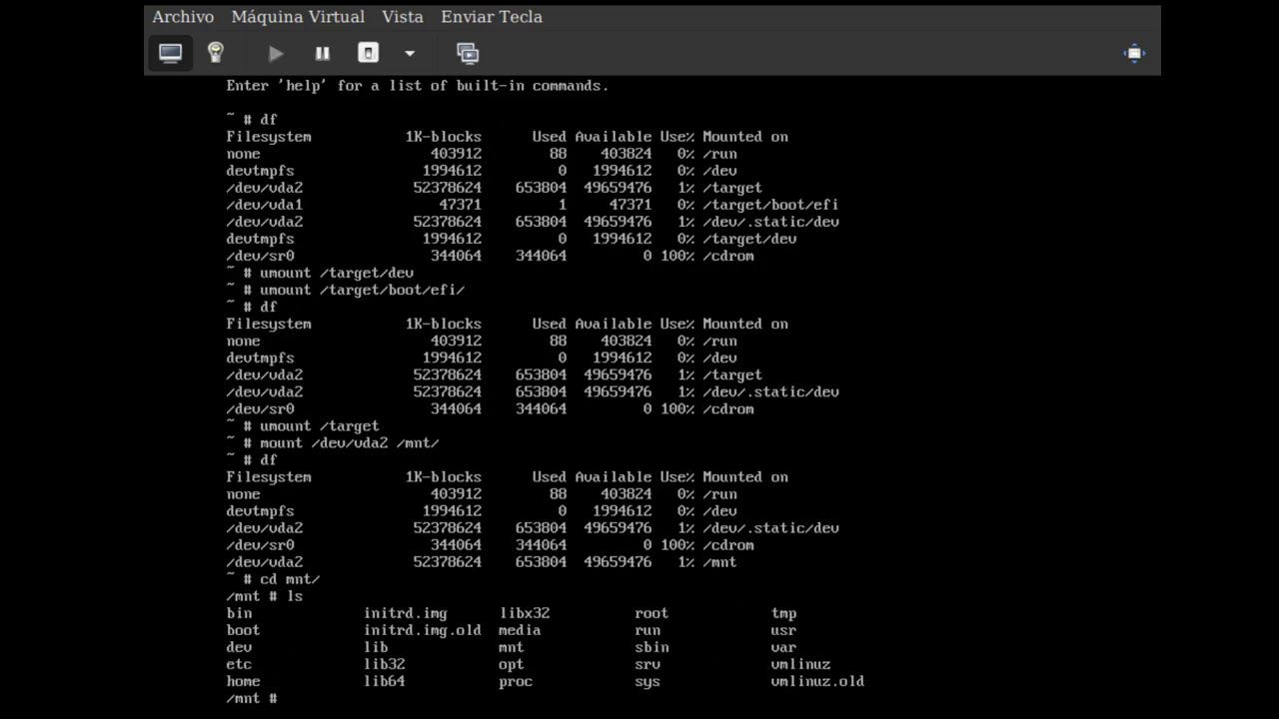Pause the virtual machine
The height and width of the screenshot is (719, 1279).
(322, 53)
